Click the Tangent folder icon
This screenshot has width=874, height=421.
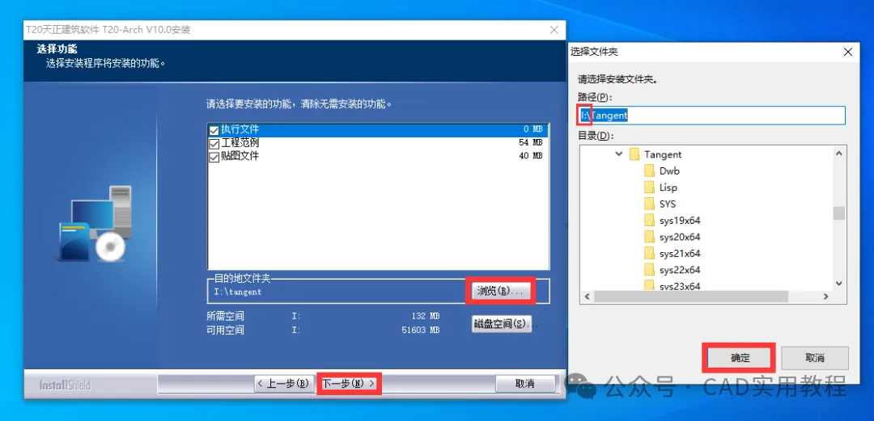(634, 154)
